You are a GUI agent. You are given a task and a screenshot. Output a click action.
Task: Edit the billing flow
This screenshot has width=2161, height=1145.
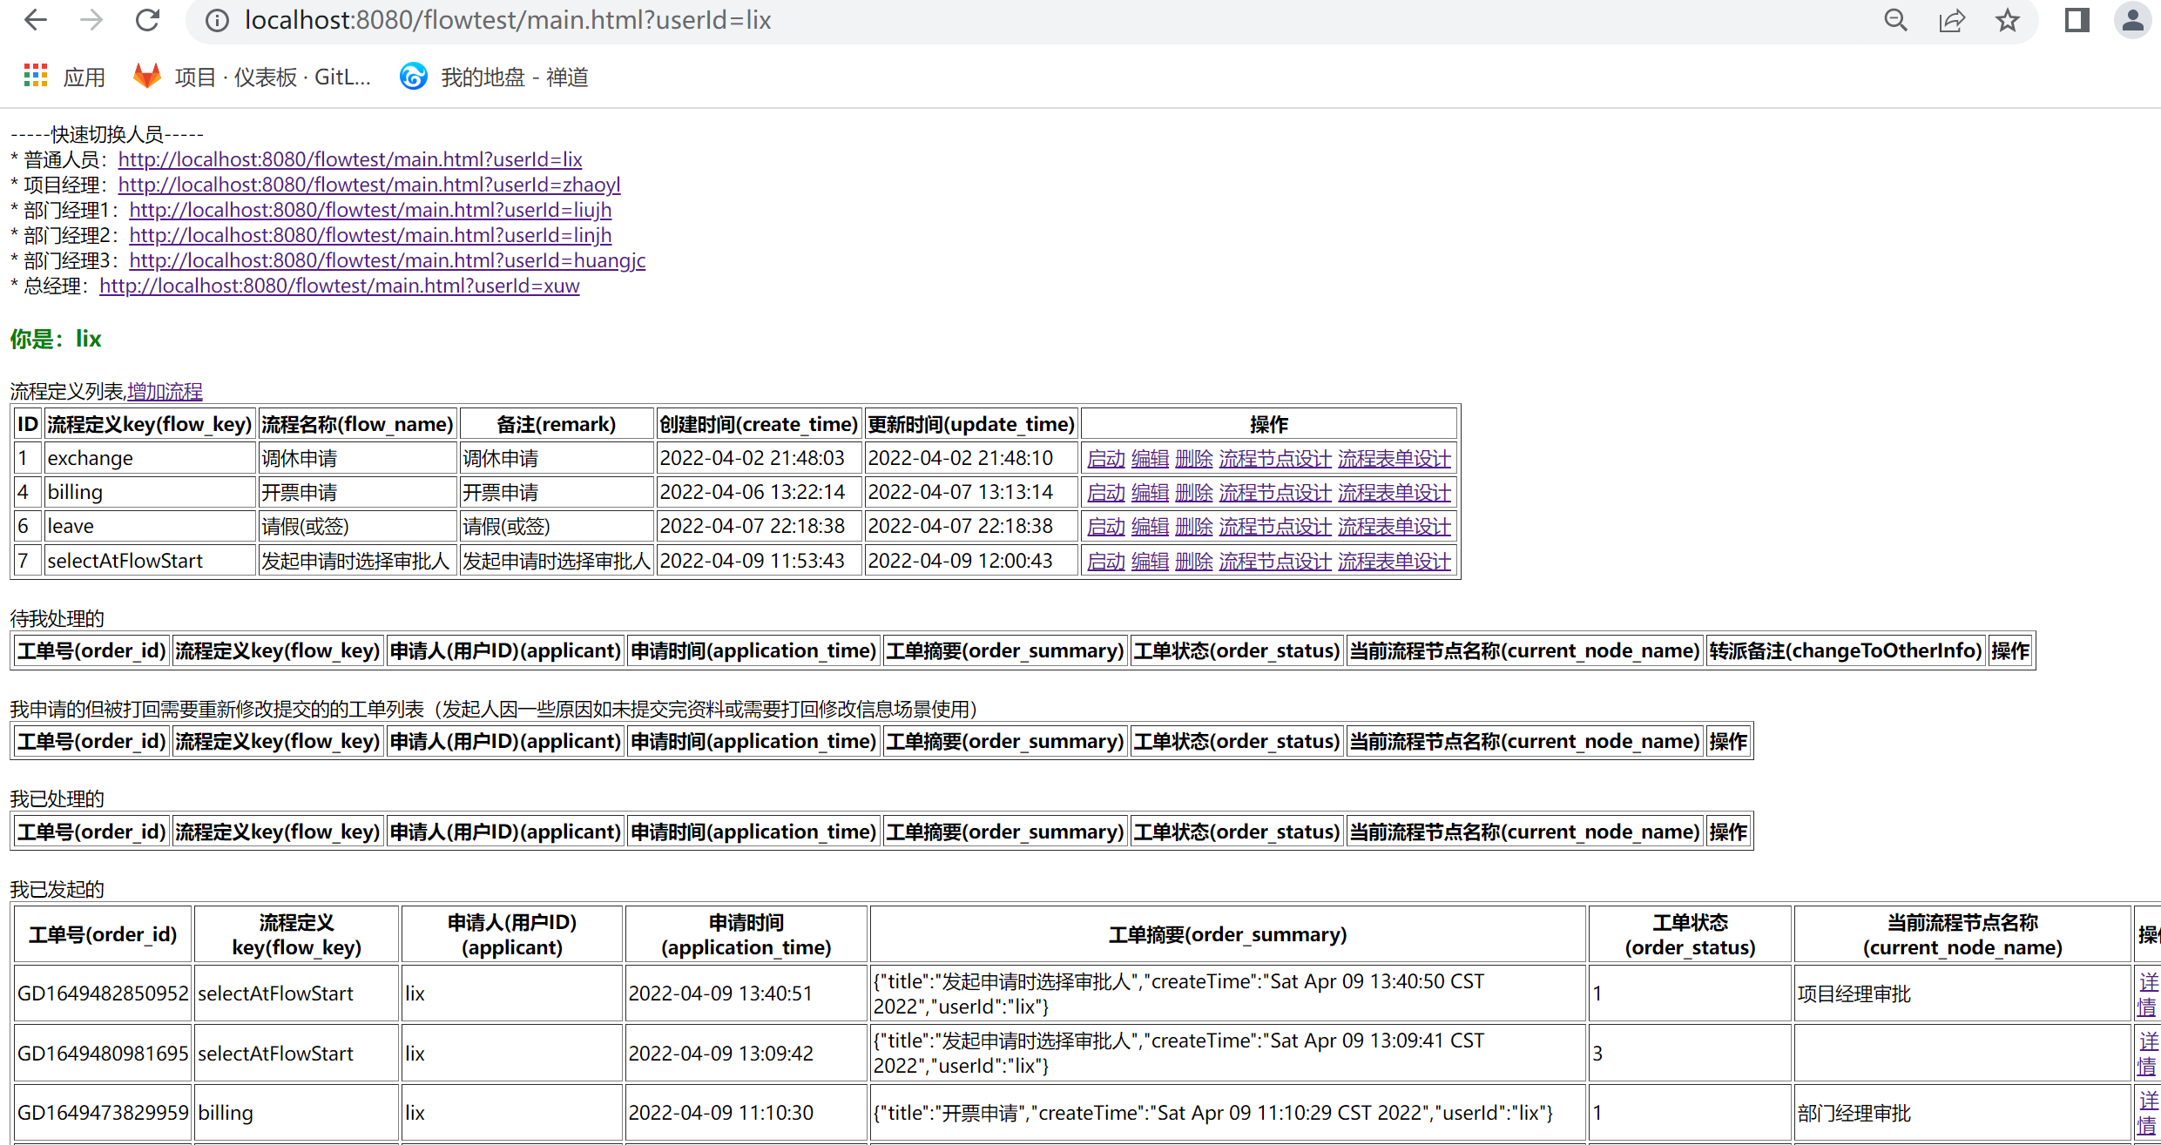click(1150, 493)
